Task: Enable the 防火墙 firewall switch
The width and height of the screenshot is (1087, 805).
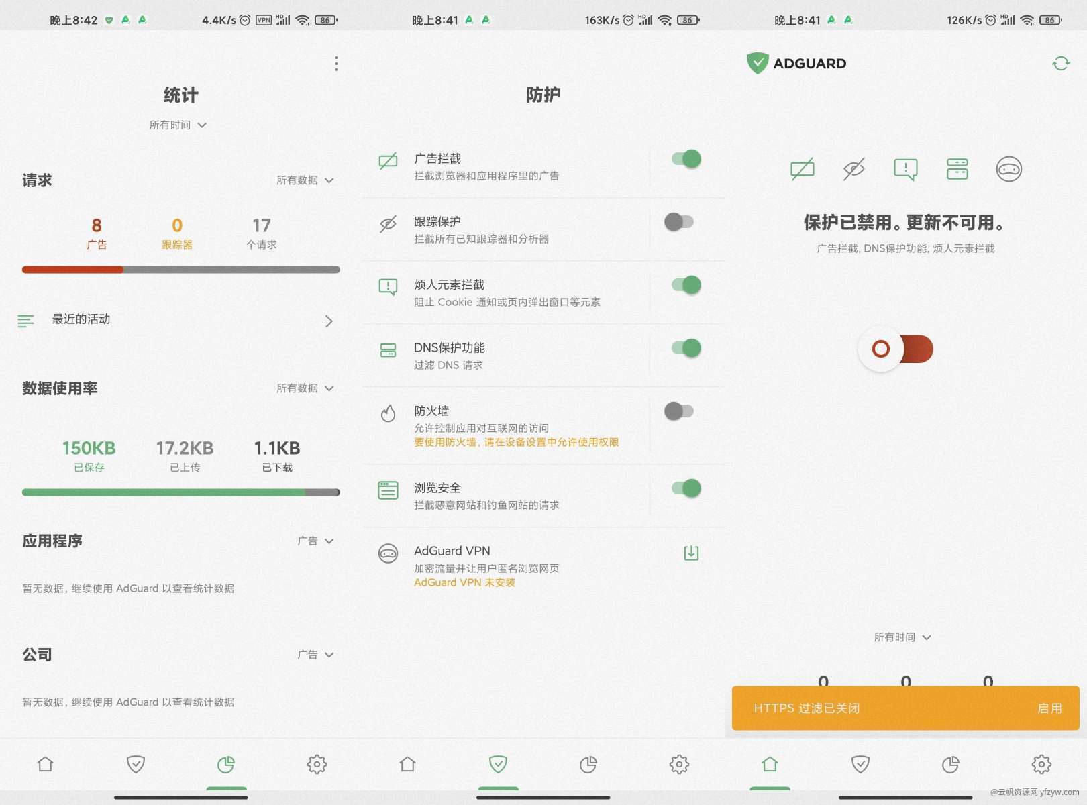Action: (x=678, y=411)
